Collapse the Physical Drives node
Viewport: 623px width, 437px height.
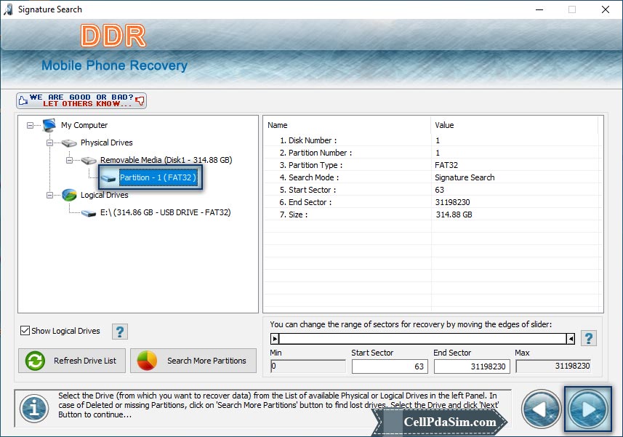point(49,143)
